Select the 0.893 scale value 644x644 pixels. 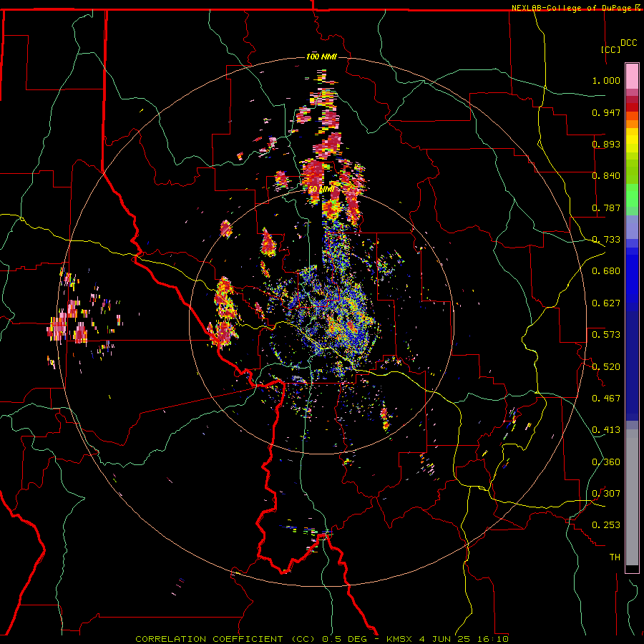click(606, 144)
